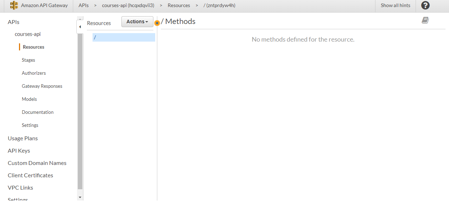Open API Keys
The width and height of the screenshot is (449, 203).
(19, 150)
